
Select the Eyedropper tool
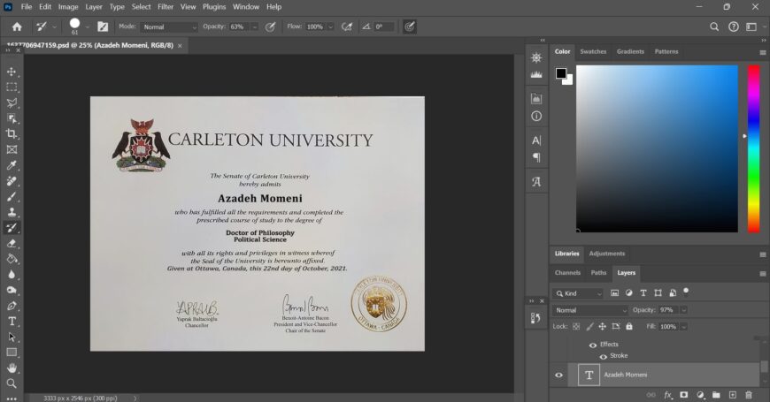12,165
